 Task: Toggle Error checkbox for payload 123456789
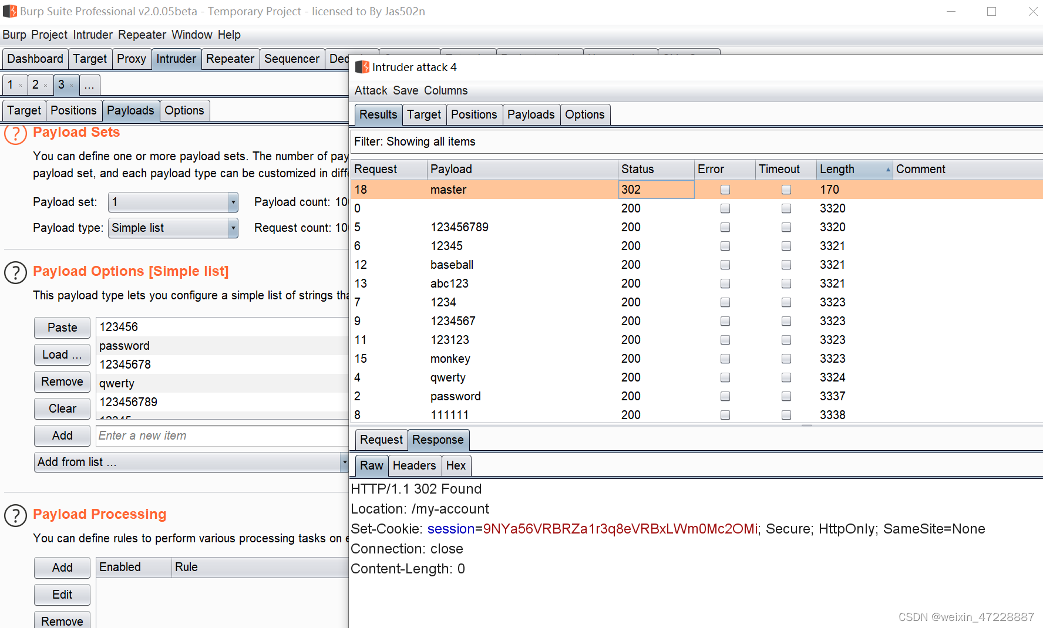pyautogui.click(x=725, y=227)
